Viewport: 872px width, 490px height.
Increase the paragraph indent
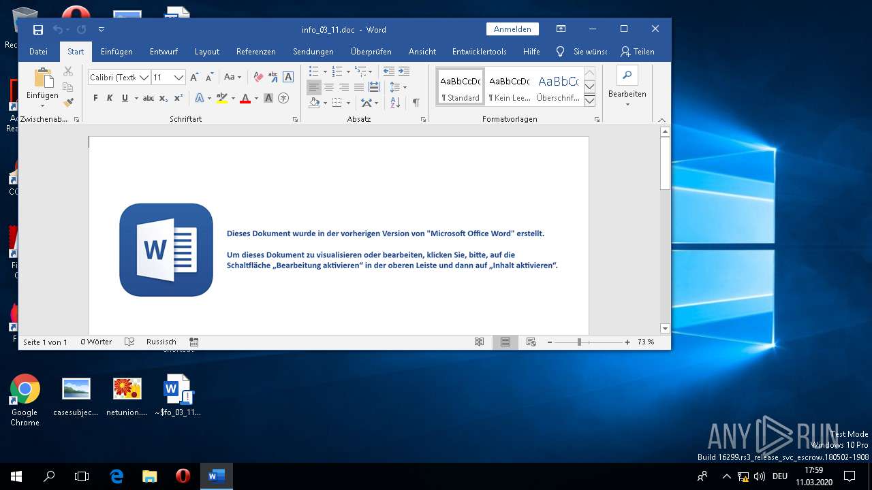[x=404, y=71]
